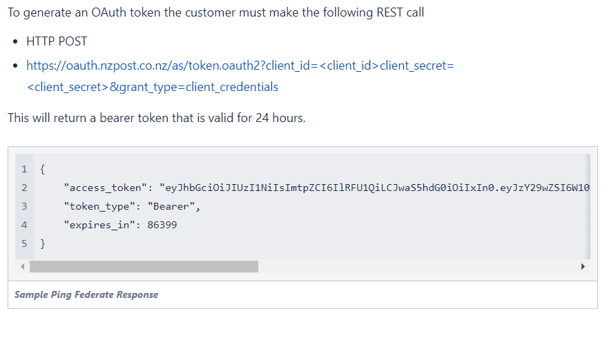
Task: Click the "token_type" key in code
Action: (99, 206)
